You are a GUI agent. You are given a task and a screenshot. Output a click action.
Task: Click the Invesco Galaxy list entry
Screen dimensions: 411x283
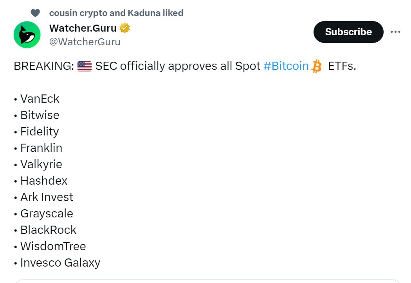point(60,263)
